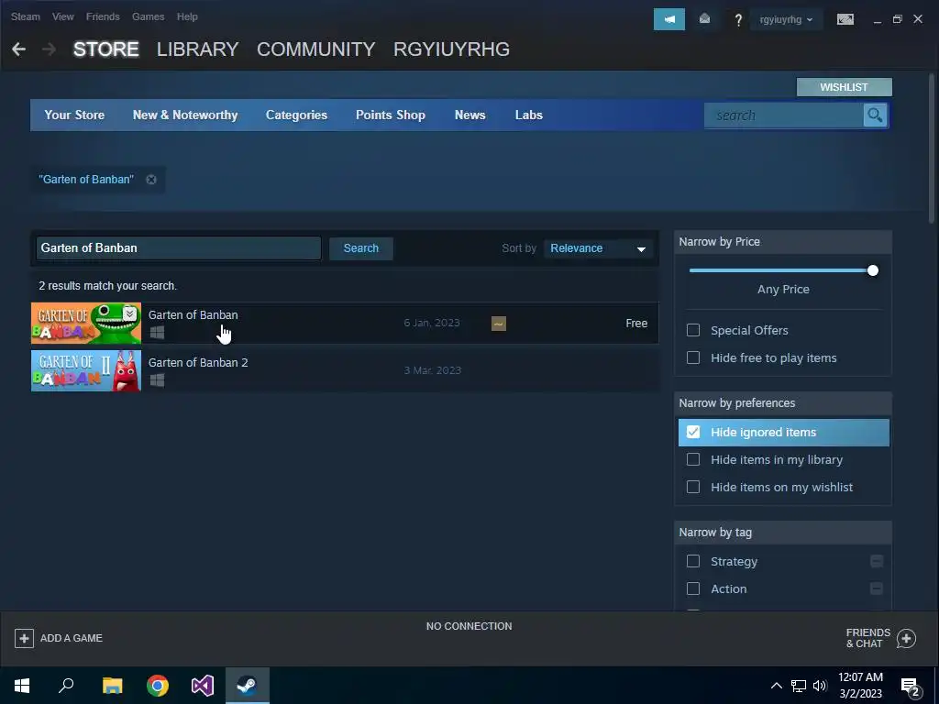
Task: Open New & Noteworthy menu
Action: (x=185, y=115)
